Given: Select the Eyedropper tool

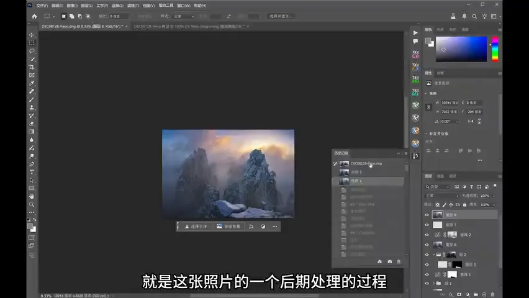Looking at the screenshot, I should click(x=32, y=83).
